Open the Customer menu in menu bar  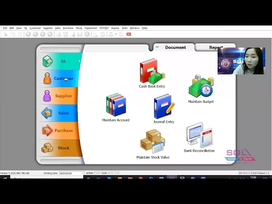tap(35, 28)
